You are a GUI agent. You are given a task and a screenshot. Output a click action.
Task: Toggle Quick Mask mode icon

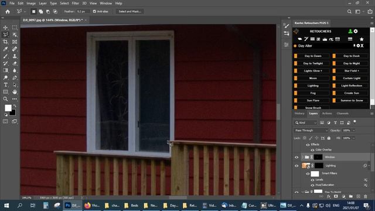tap(5, 121)
